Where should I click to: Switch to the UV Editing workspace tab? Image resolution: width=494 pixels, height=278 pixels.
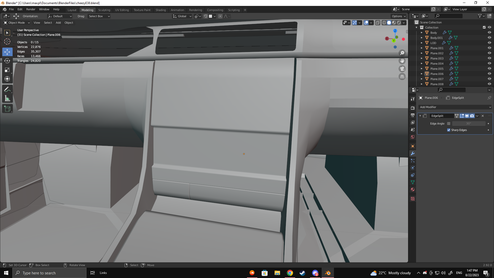click(x=122, y=10)
